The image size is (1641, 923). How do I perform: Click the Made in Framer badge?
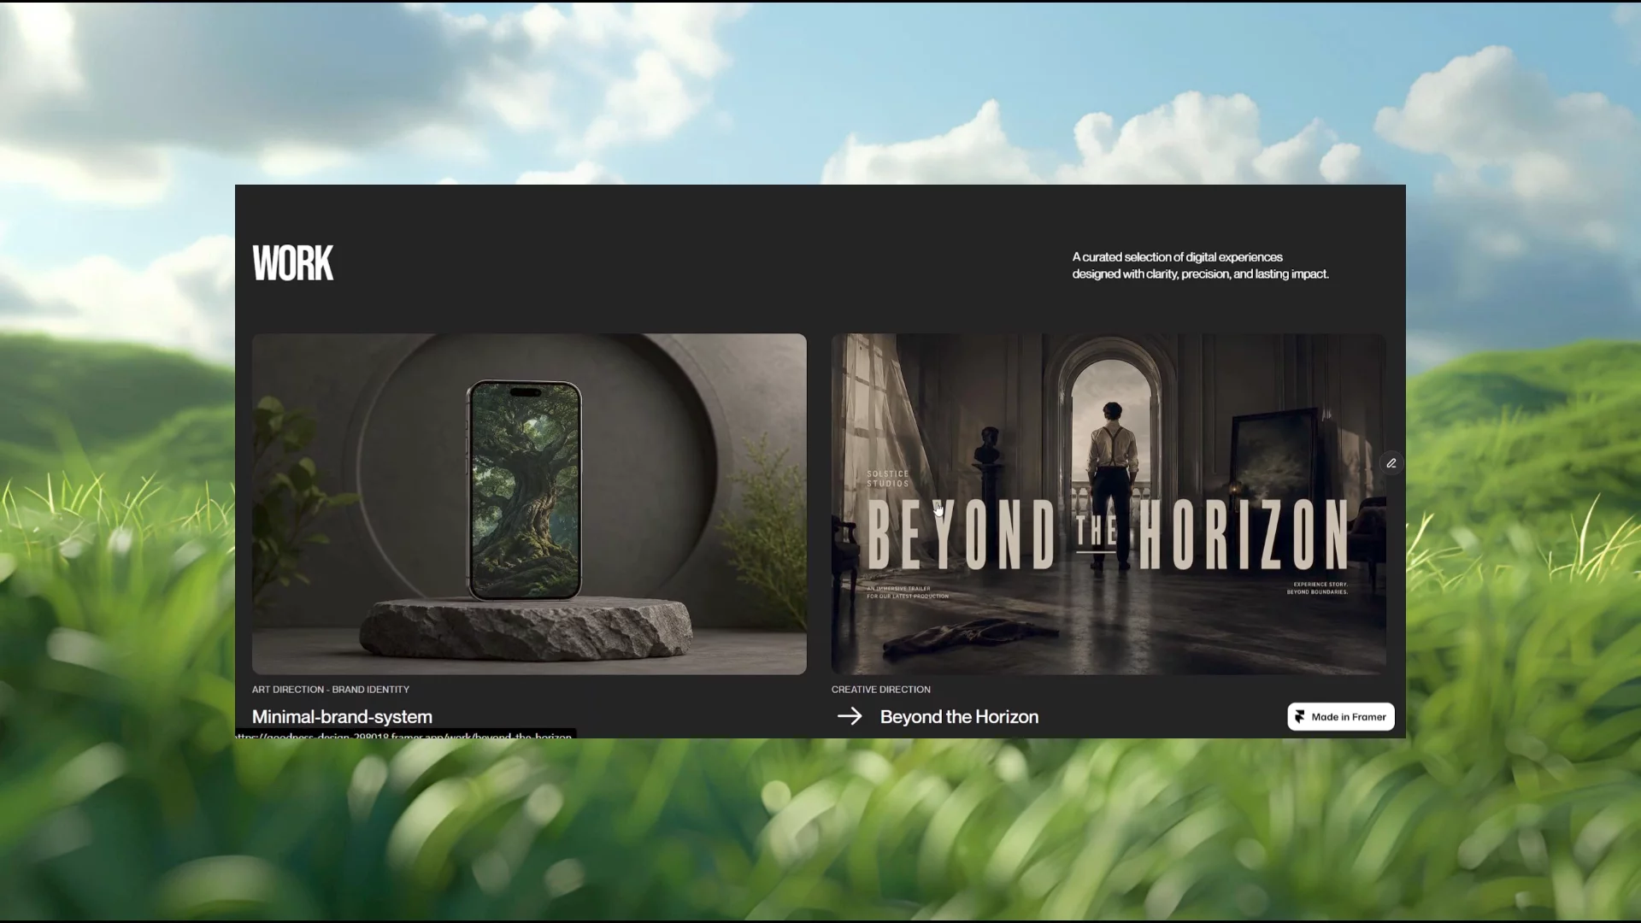pyautogui.click(x=1341, y=717)
